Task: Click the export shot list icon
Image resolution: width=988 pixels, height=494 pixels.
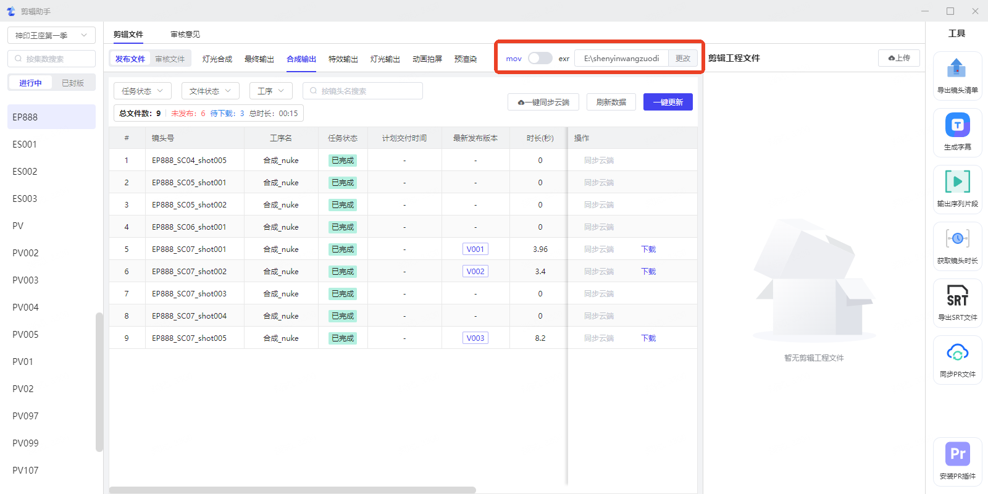Action: (957, 69)
